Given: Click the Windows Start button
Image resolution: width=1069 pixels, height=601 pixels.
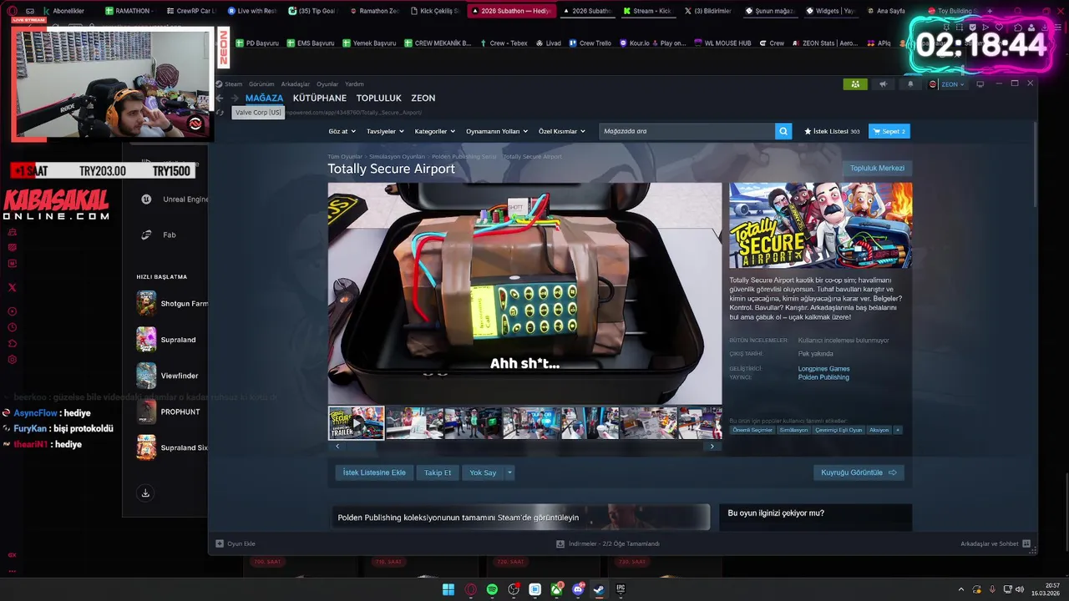Looking at the screenshot, I should click(448, 589).
